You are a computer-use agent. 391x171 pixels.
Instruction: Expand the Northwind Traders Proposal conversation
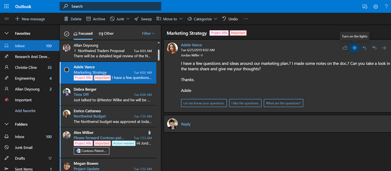coord(75,51)
